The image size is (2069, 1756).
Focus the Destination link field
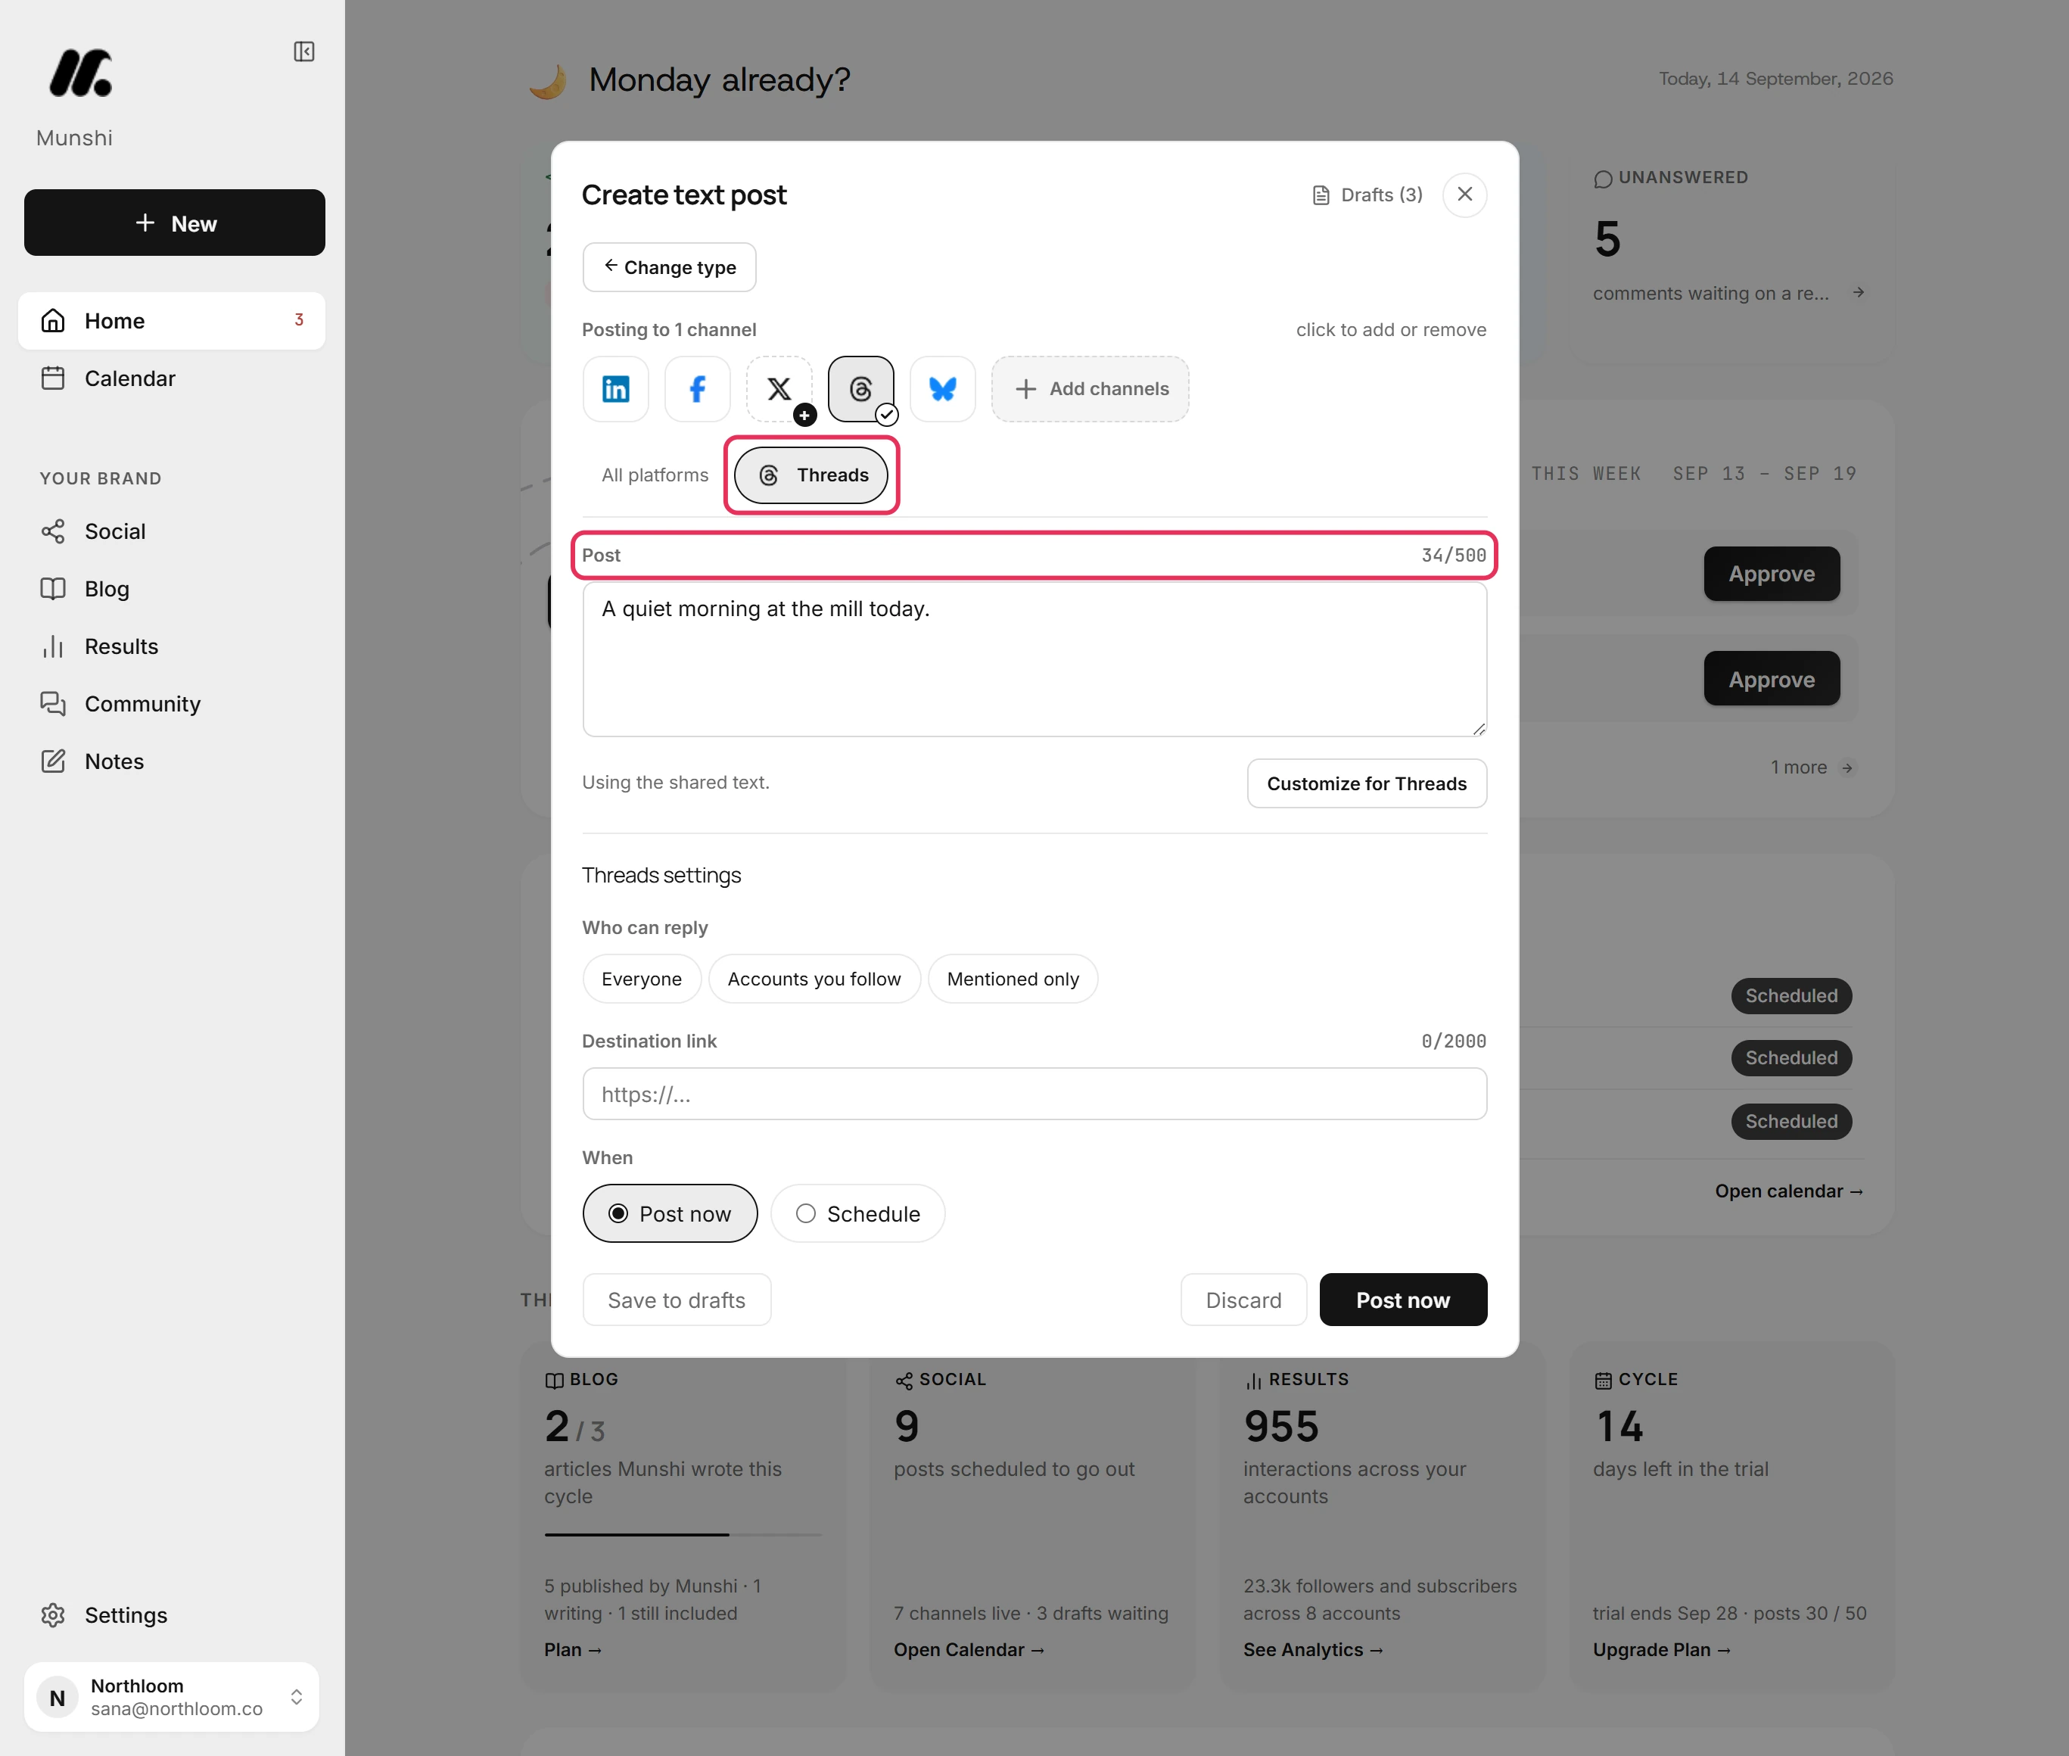point(1034,1094)
